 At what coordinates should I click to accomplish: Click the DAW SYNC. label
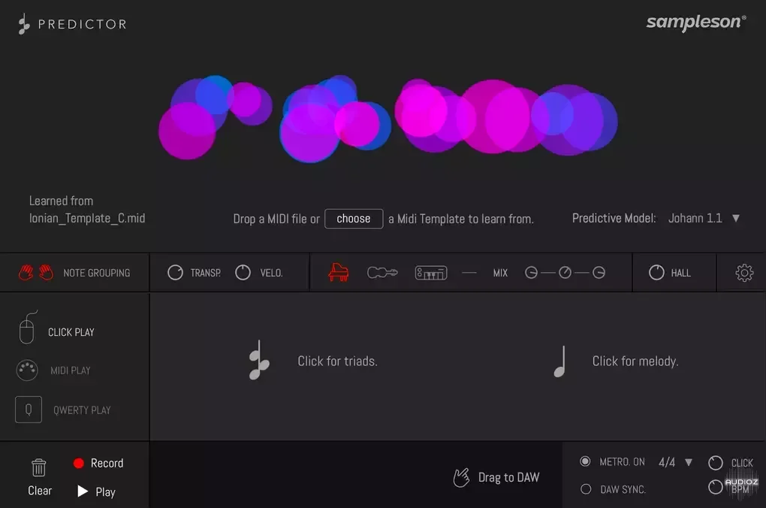[623, 489]
